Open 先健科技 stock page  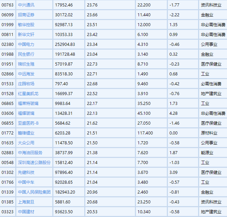click(26, 172)
